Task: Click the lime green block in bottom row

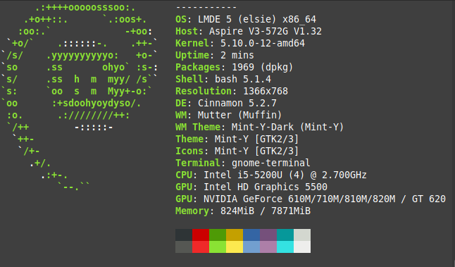Action: coord(218,247)
